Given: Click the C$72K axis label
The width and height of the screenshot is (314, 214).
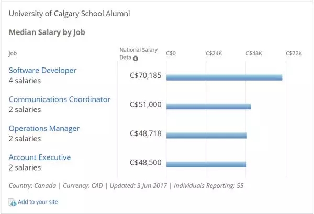Looking at the screenshot, I should [294, 53].
